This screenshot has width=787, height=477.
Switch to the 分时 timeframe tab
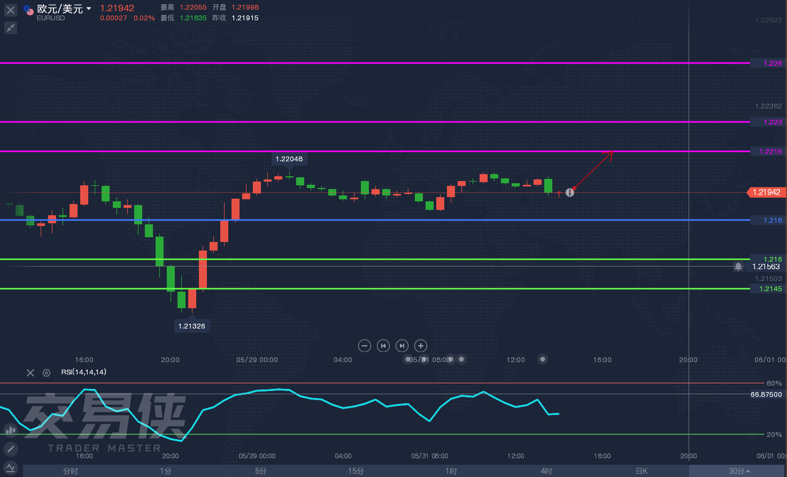[71, 471]
